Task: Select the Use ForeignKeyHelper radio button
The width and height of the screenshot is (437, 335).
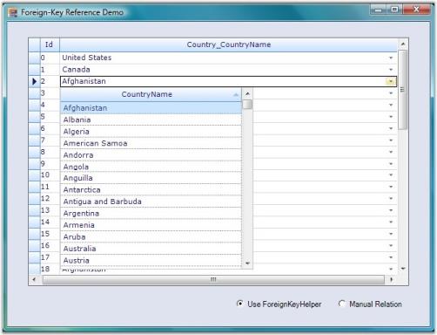Action: click(x=239, y=304)
